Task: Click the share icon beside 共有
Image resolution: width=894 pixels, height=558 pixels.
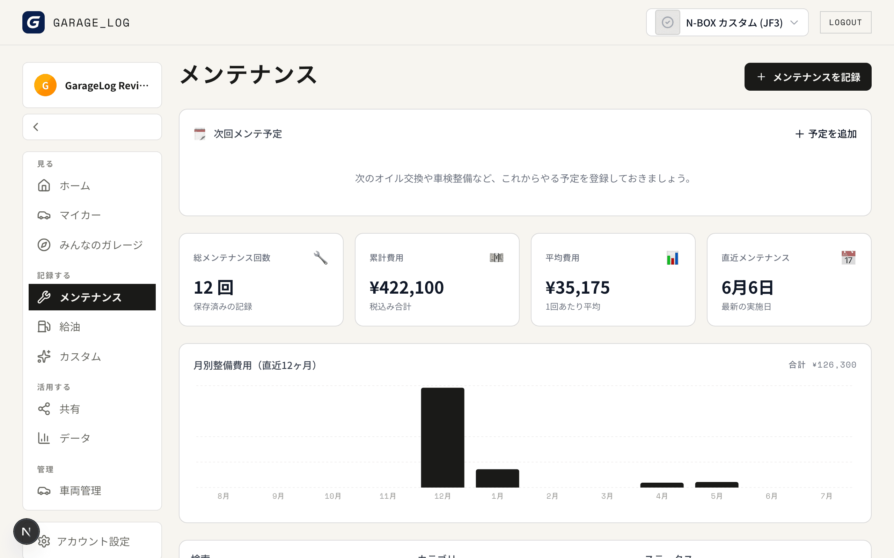Action: pyautogui.click(x=44, y=409)
